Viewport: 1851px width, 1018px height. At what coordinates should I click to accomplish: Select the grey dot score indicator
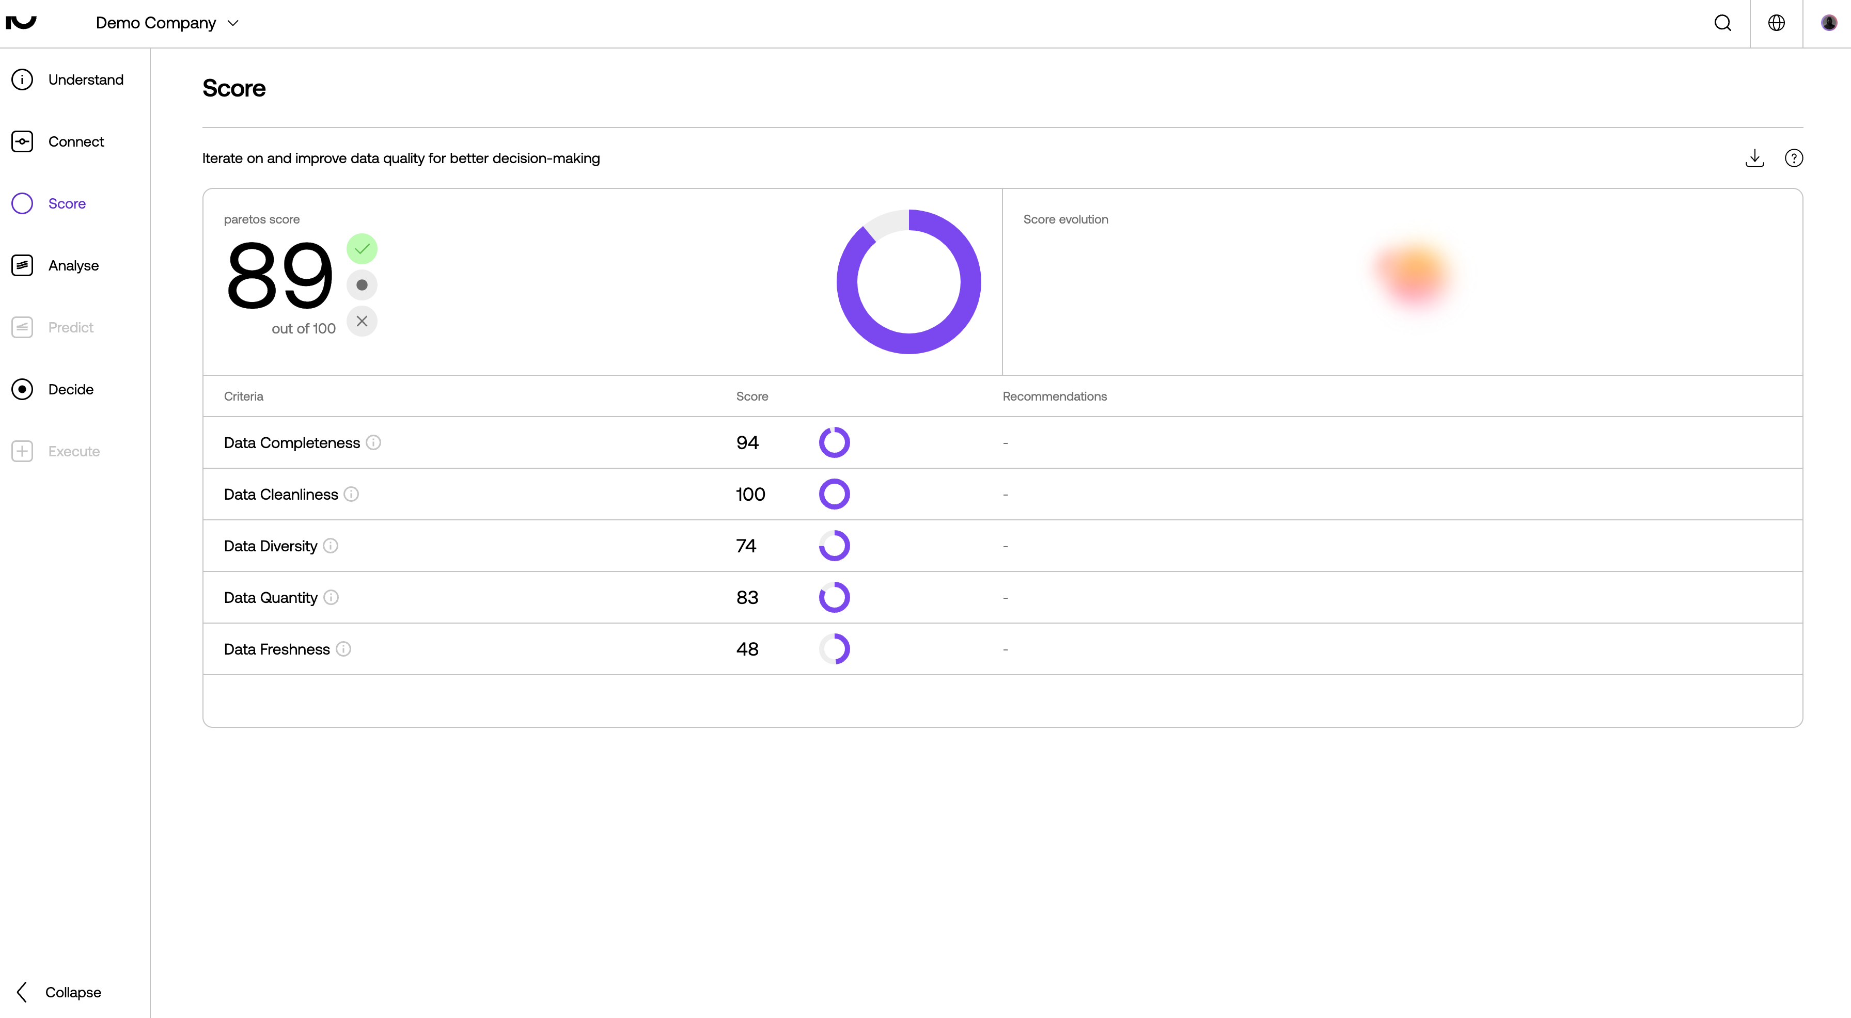[x=362, y=285]
